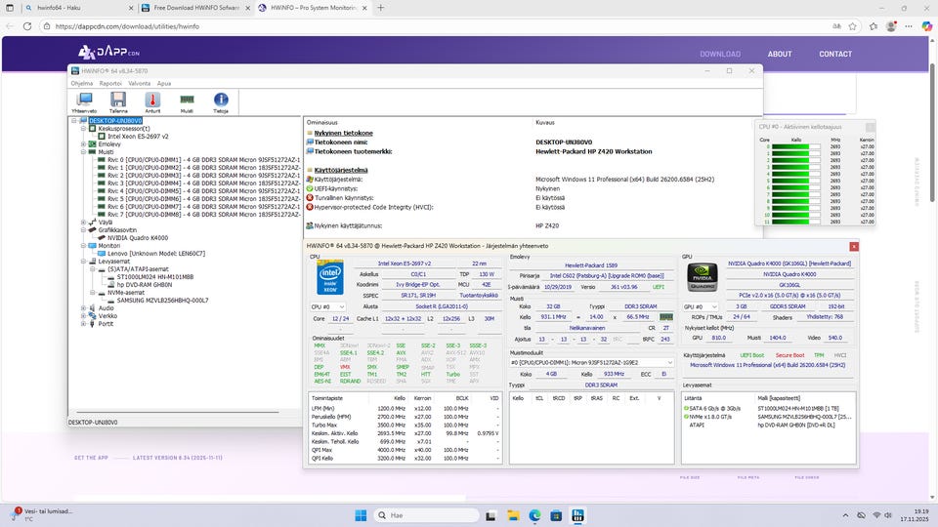Expand the Audio tree node
938x527 pixels.
coord(83,308)
